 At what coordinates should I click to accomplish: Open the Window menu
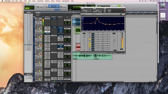tap(58, 1)
